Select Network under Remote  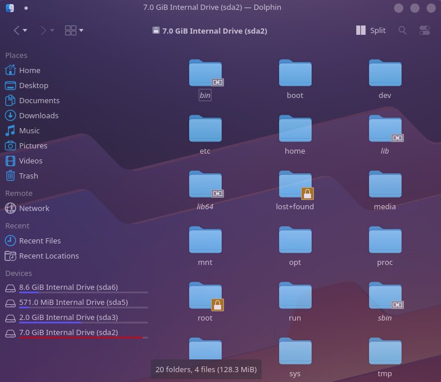coord(34,208)
